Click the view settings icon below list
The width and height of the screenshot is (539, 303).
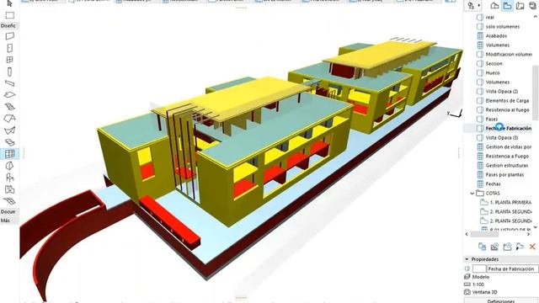click(x=483, y=247)
